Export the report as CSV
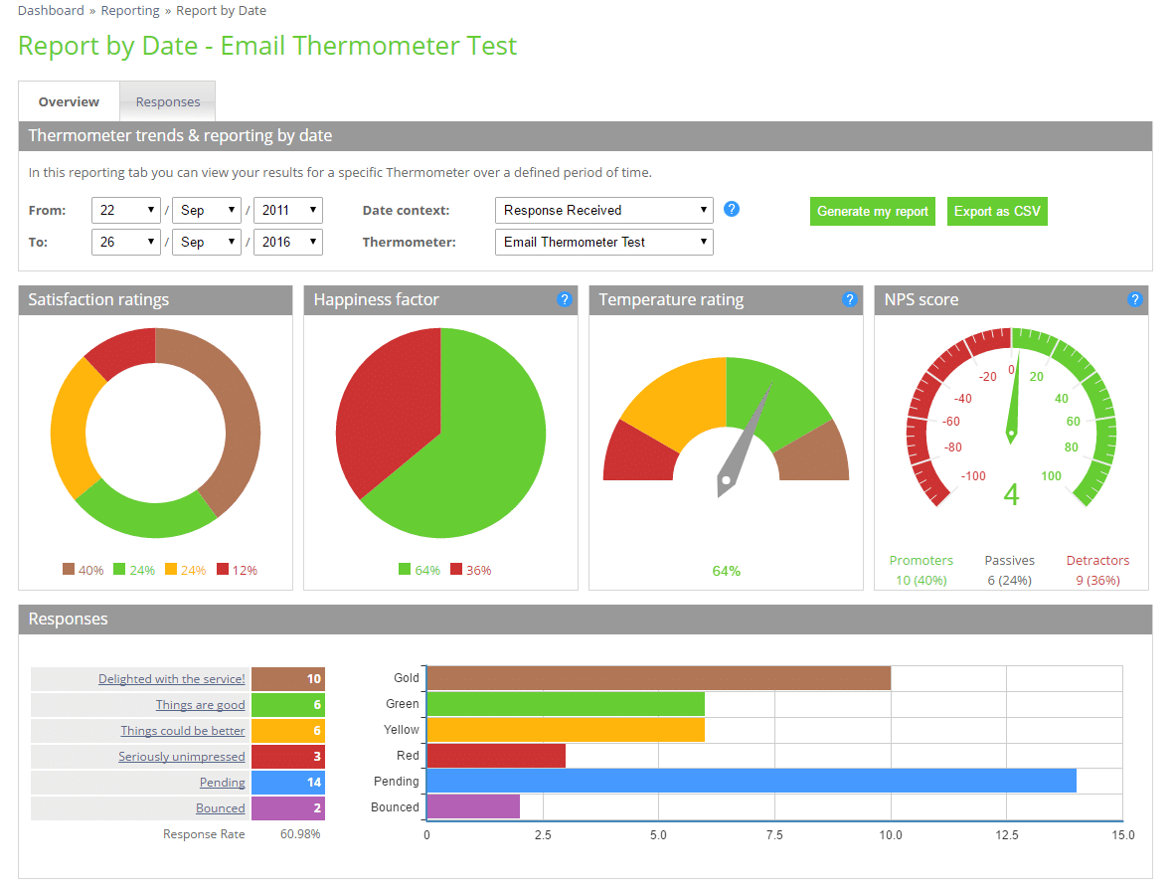The height and width of the screenshot is (889, 1173). [997, 211]
